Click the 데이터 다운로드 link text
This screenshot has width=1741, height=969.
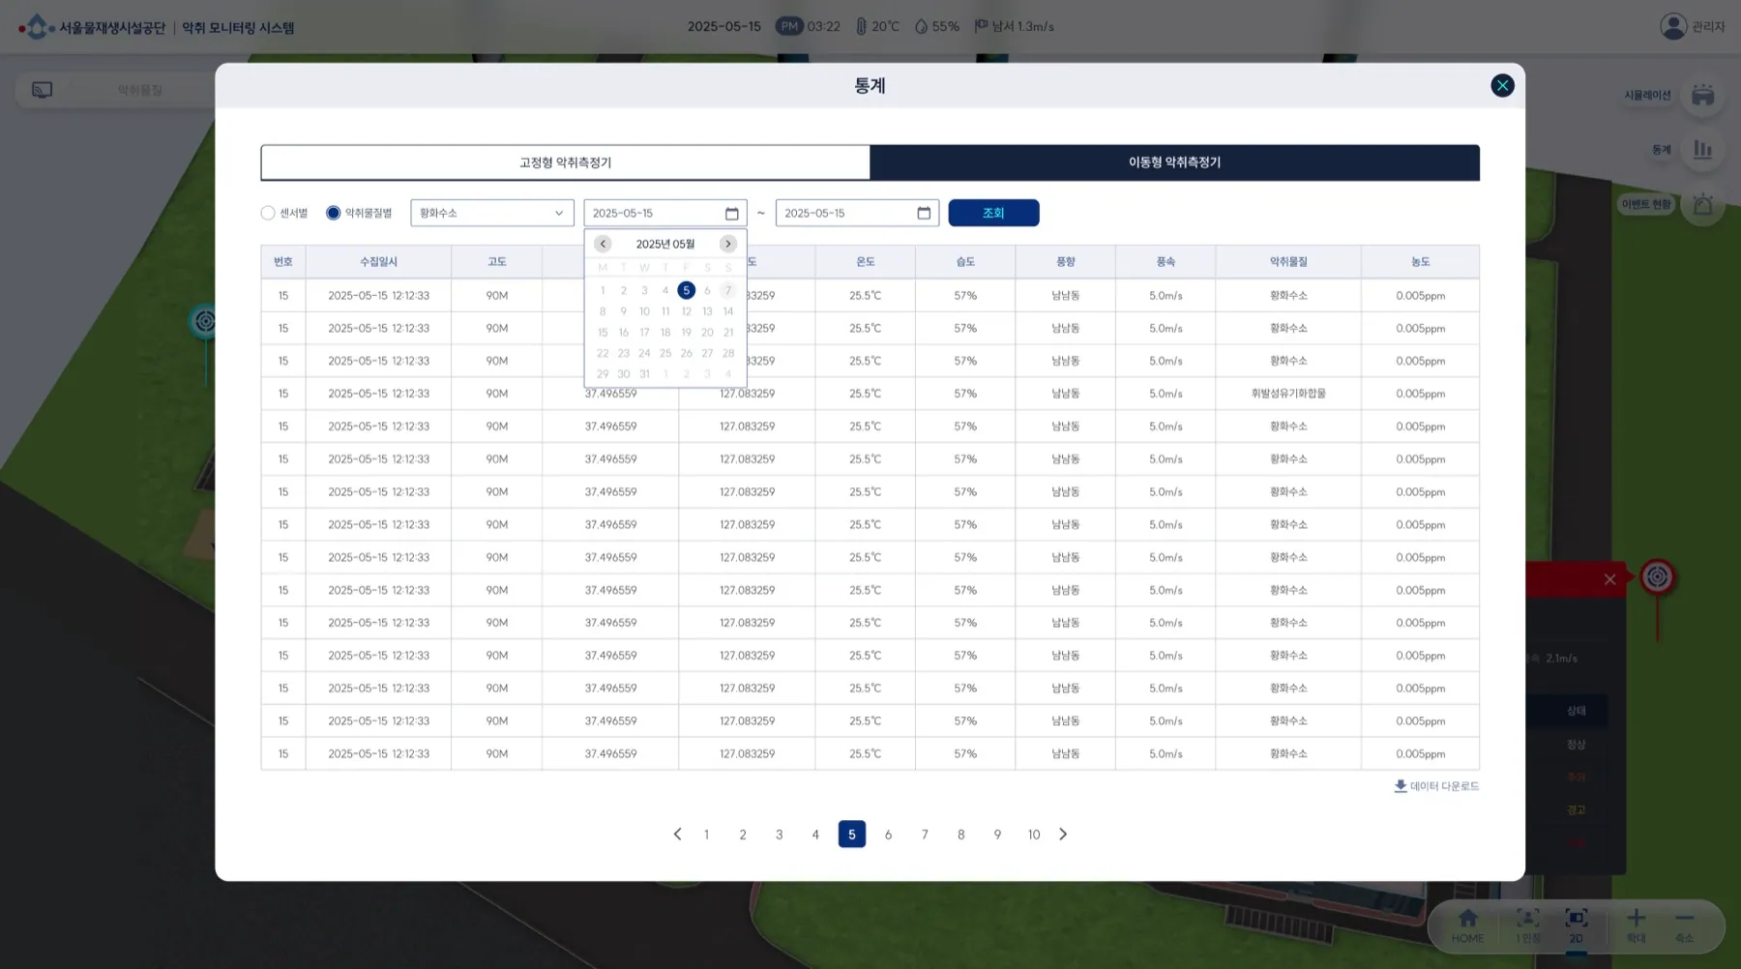tap(1444, 786)
